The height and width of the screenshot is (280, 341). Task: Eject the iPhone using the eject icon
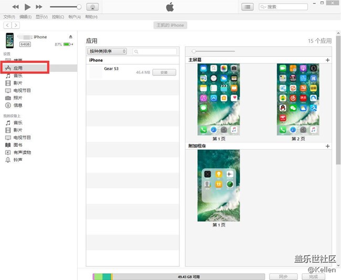tap(71, 37)
